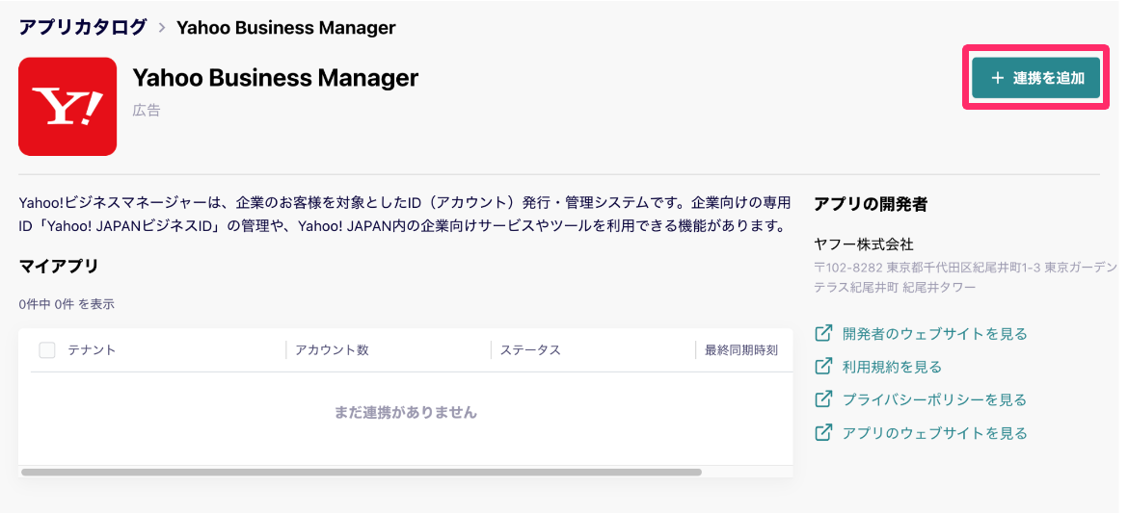Image resolution: width=1128 pixels, height=513 pixels.
Task: Click external-link icon beside プライバシーポリシーを見る
Action: [x=823, y=399]
